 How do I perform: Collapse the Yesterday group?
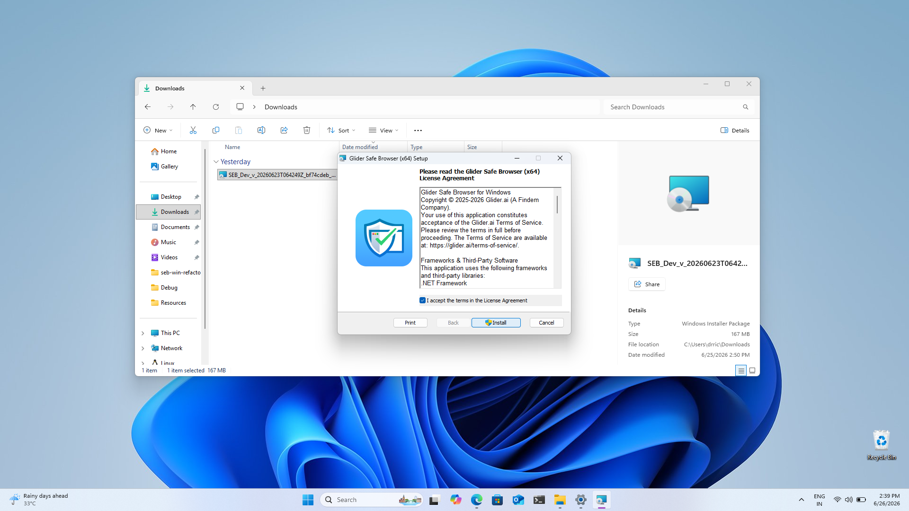(216, 162)
